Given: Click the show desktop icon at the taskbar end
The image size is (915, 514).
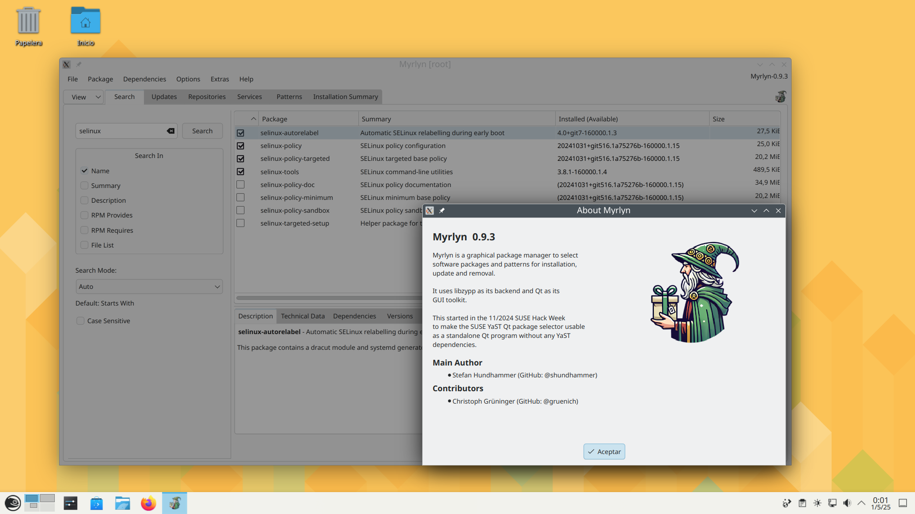Looking at the screenshot, I should [903, 503].
